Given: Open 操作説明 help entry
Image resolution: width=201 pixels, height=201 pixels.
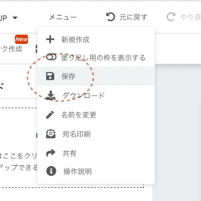Looking at the screenshot, I should 96,171.
